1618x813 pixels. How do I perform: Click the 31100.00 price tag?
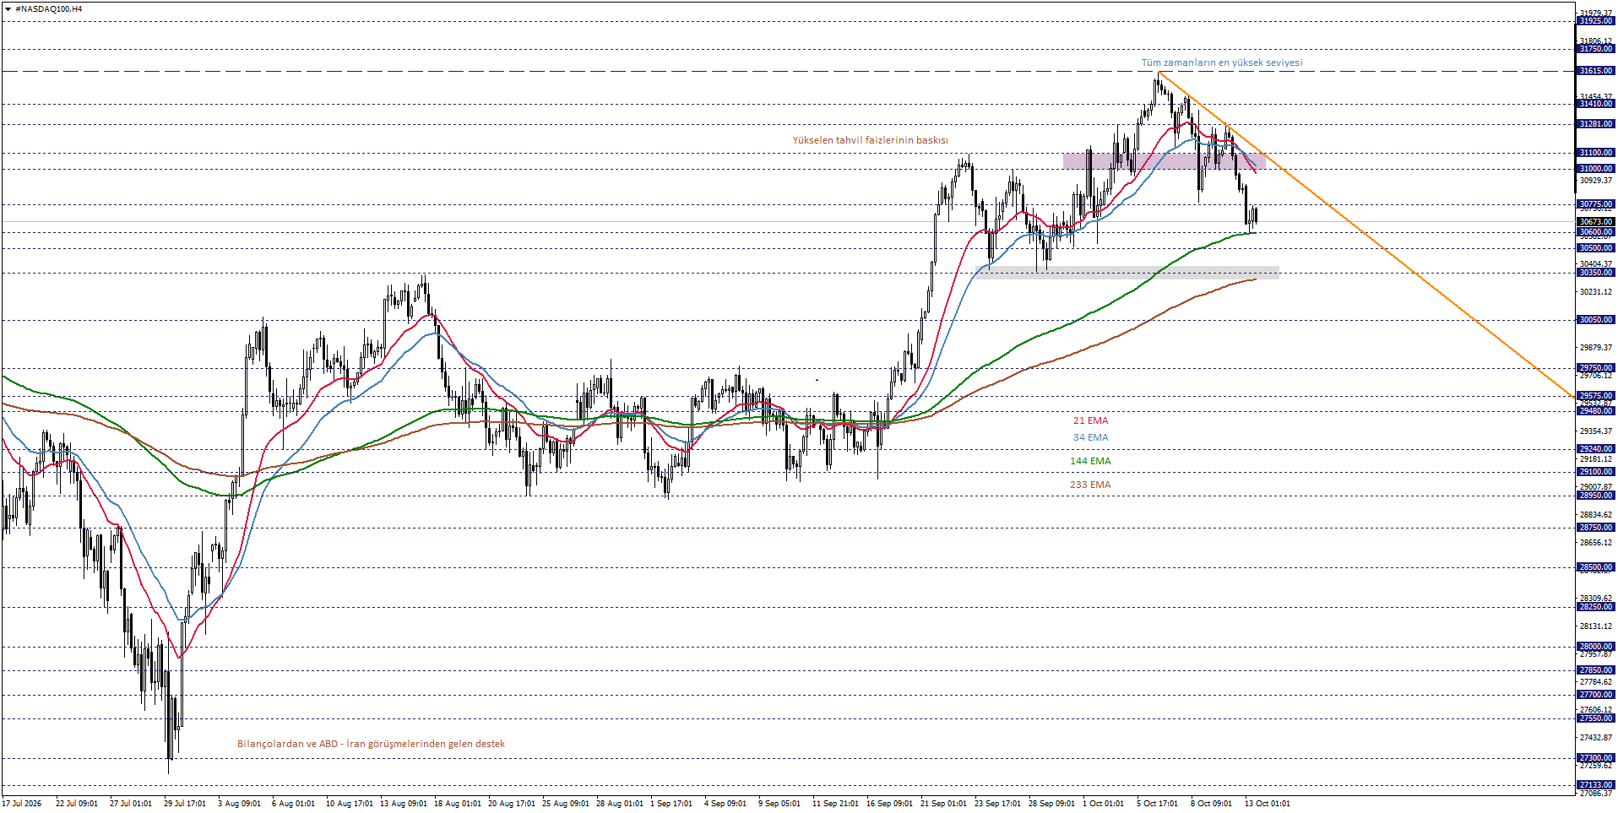(x=1595, y=153)
